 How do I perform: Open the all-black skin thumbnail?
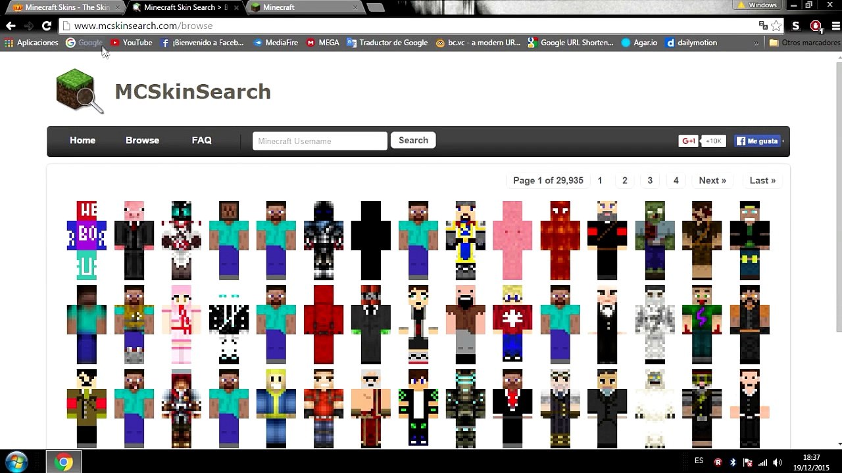point(371,240)
